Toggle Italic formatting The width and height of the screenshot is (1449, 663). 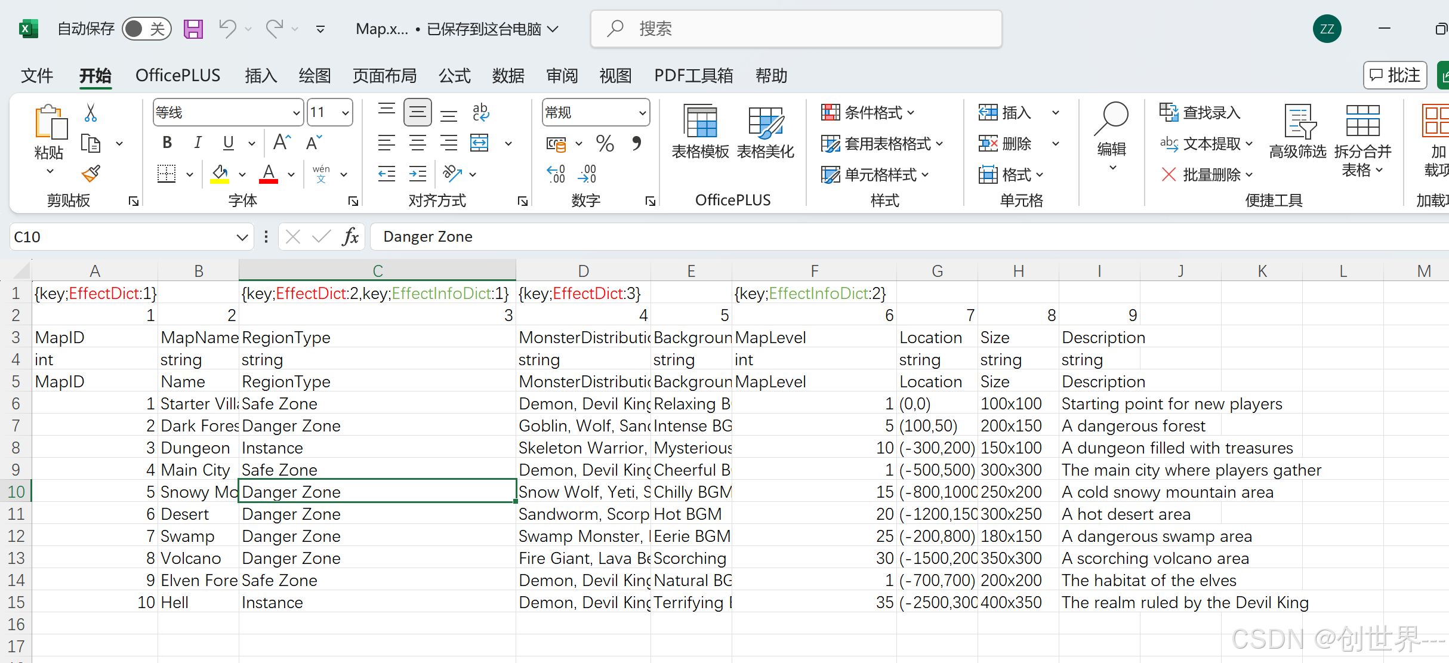pos(198,143)
